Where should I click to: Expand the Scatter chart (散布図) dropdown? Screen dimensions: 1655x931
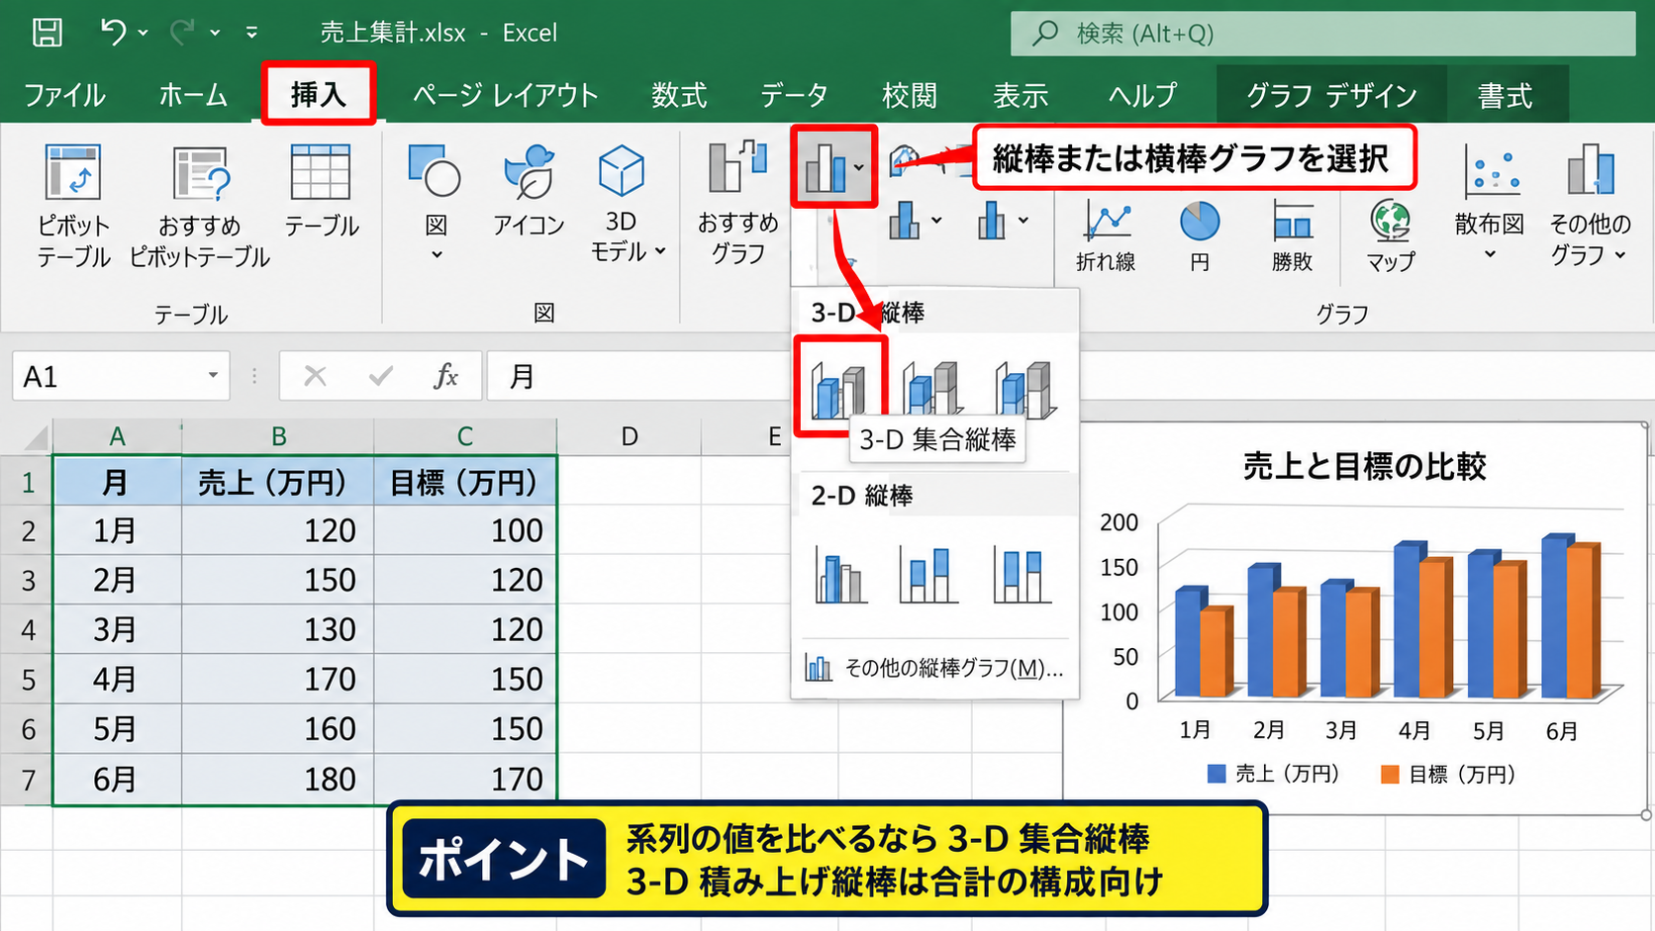tap(1490, 255)
